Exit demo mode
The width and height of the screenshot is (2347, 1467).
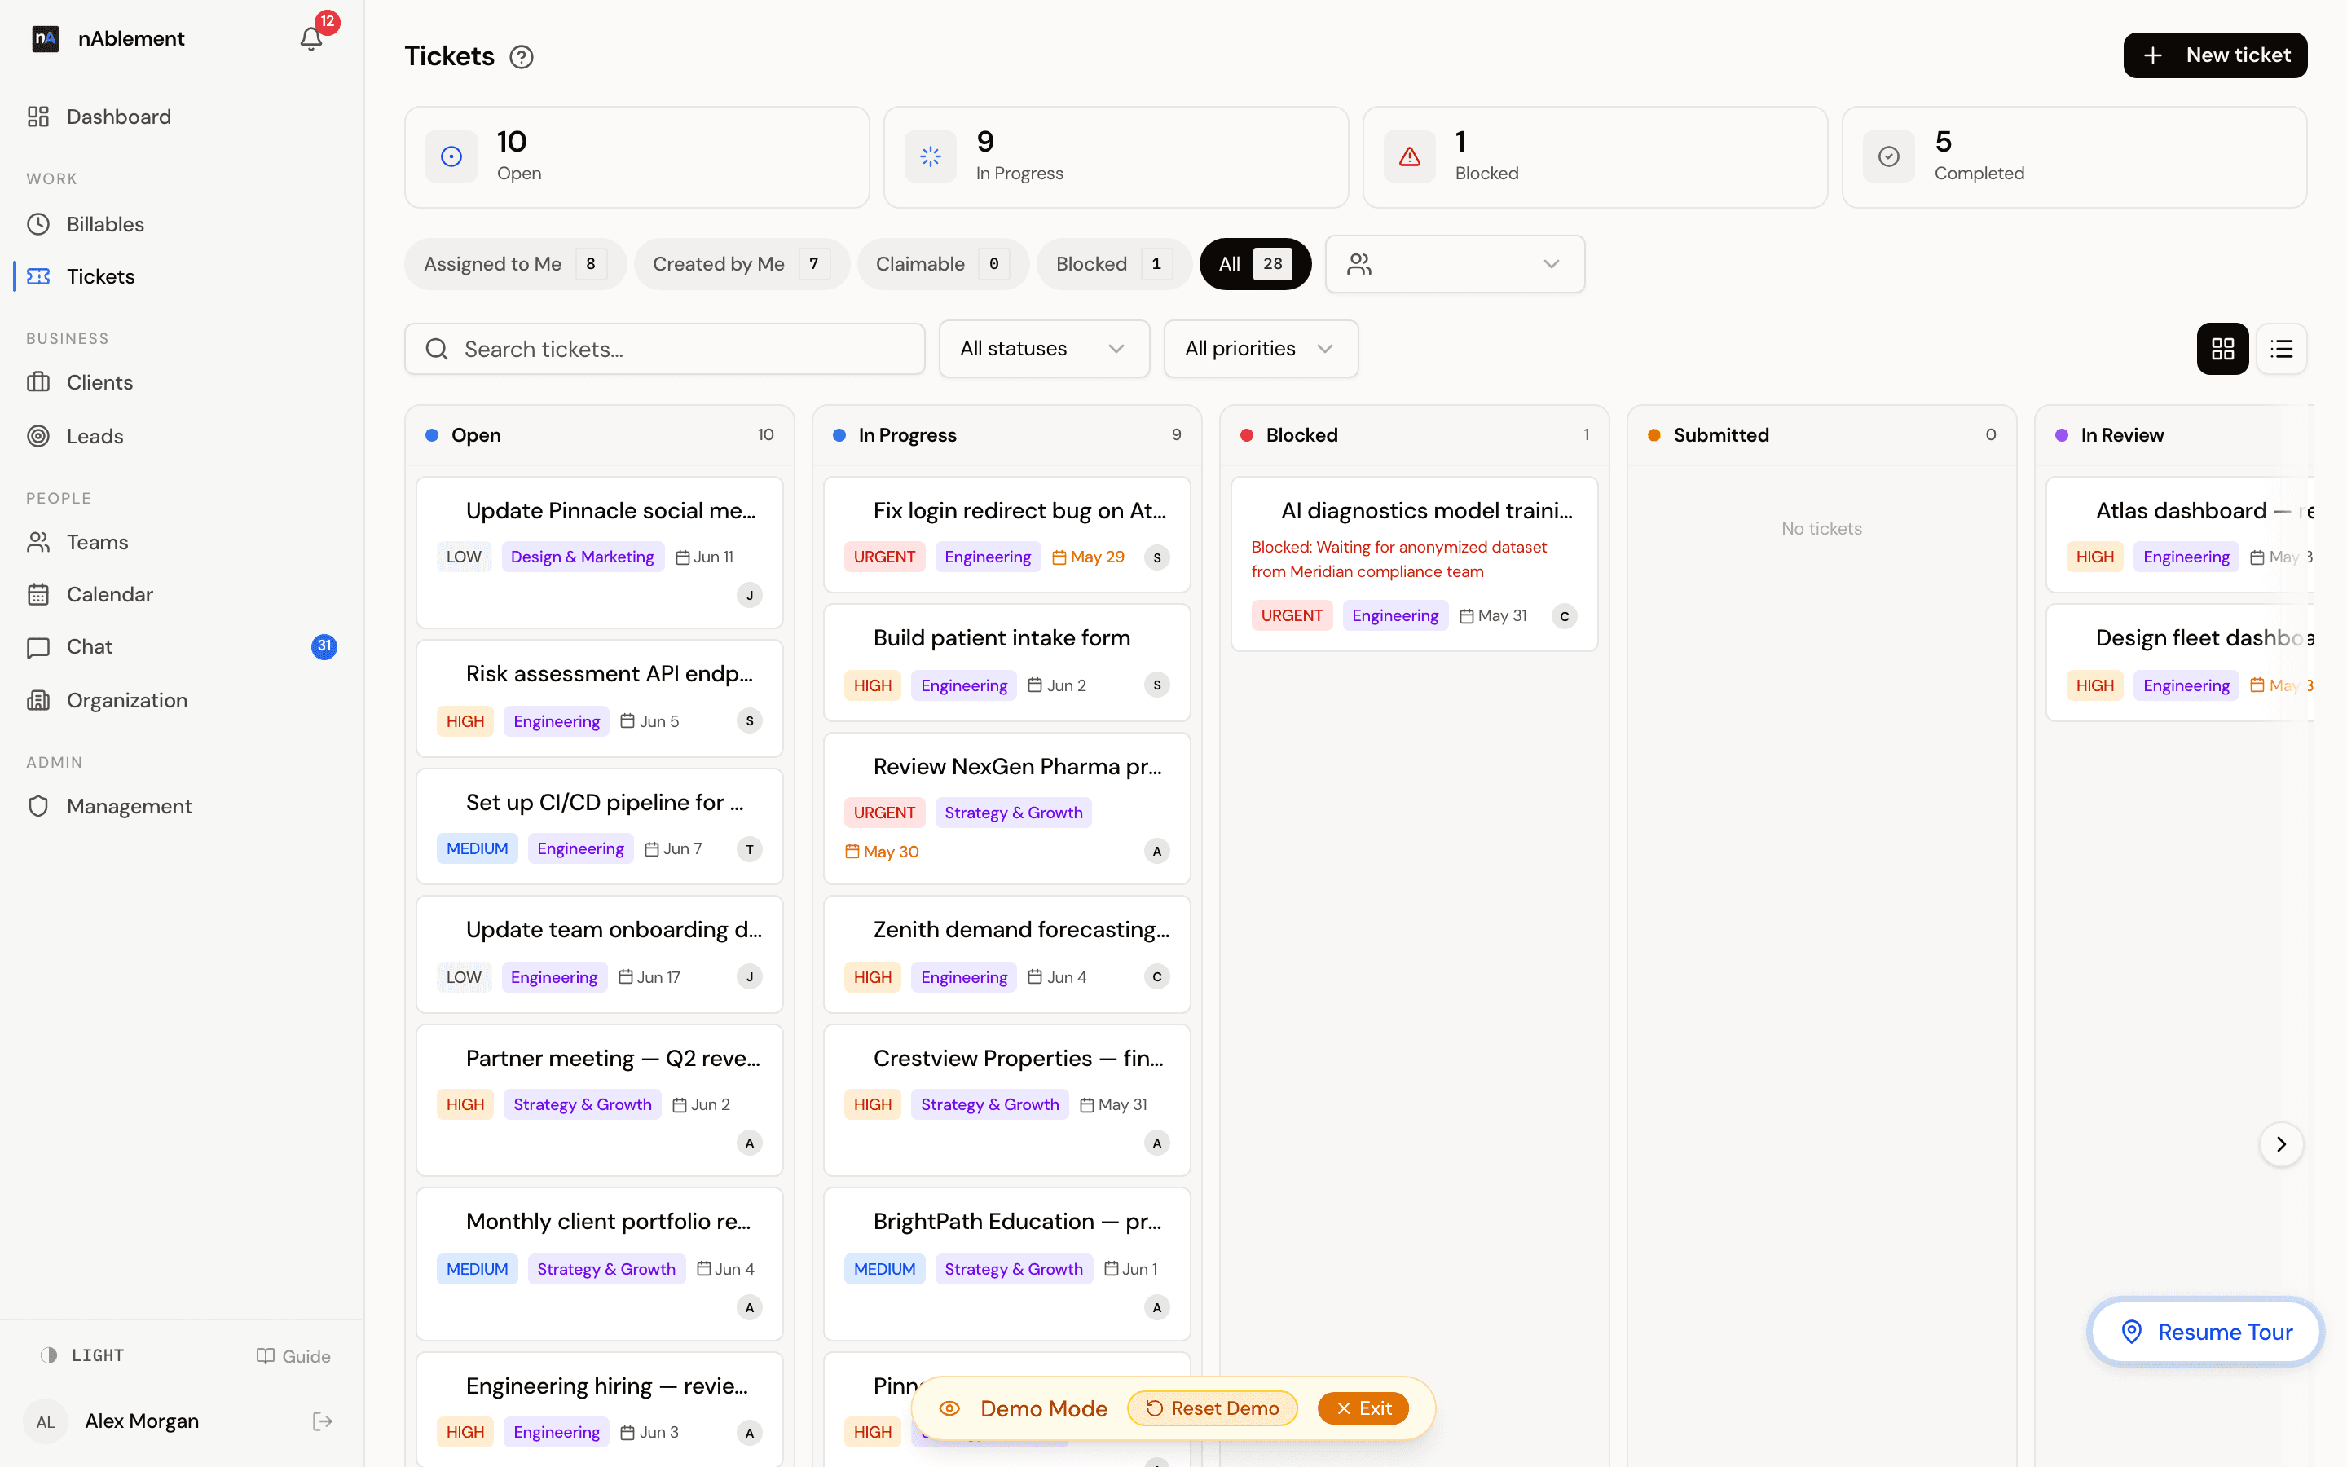1363,1408
